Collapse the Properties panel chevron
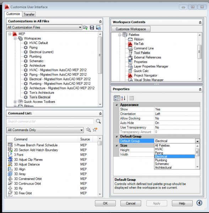 tap(200, 89)
